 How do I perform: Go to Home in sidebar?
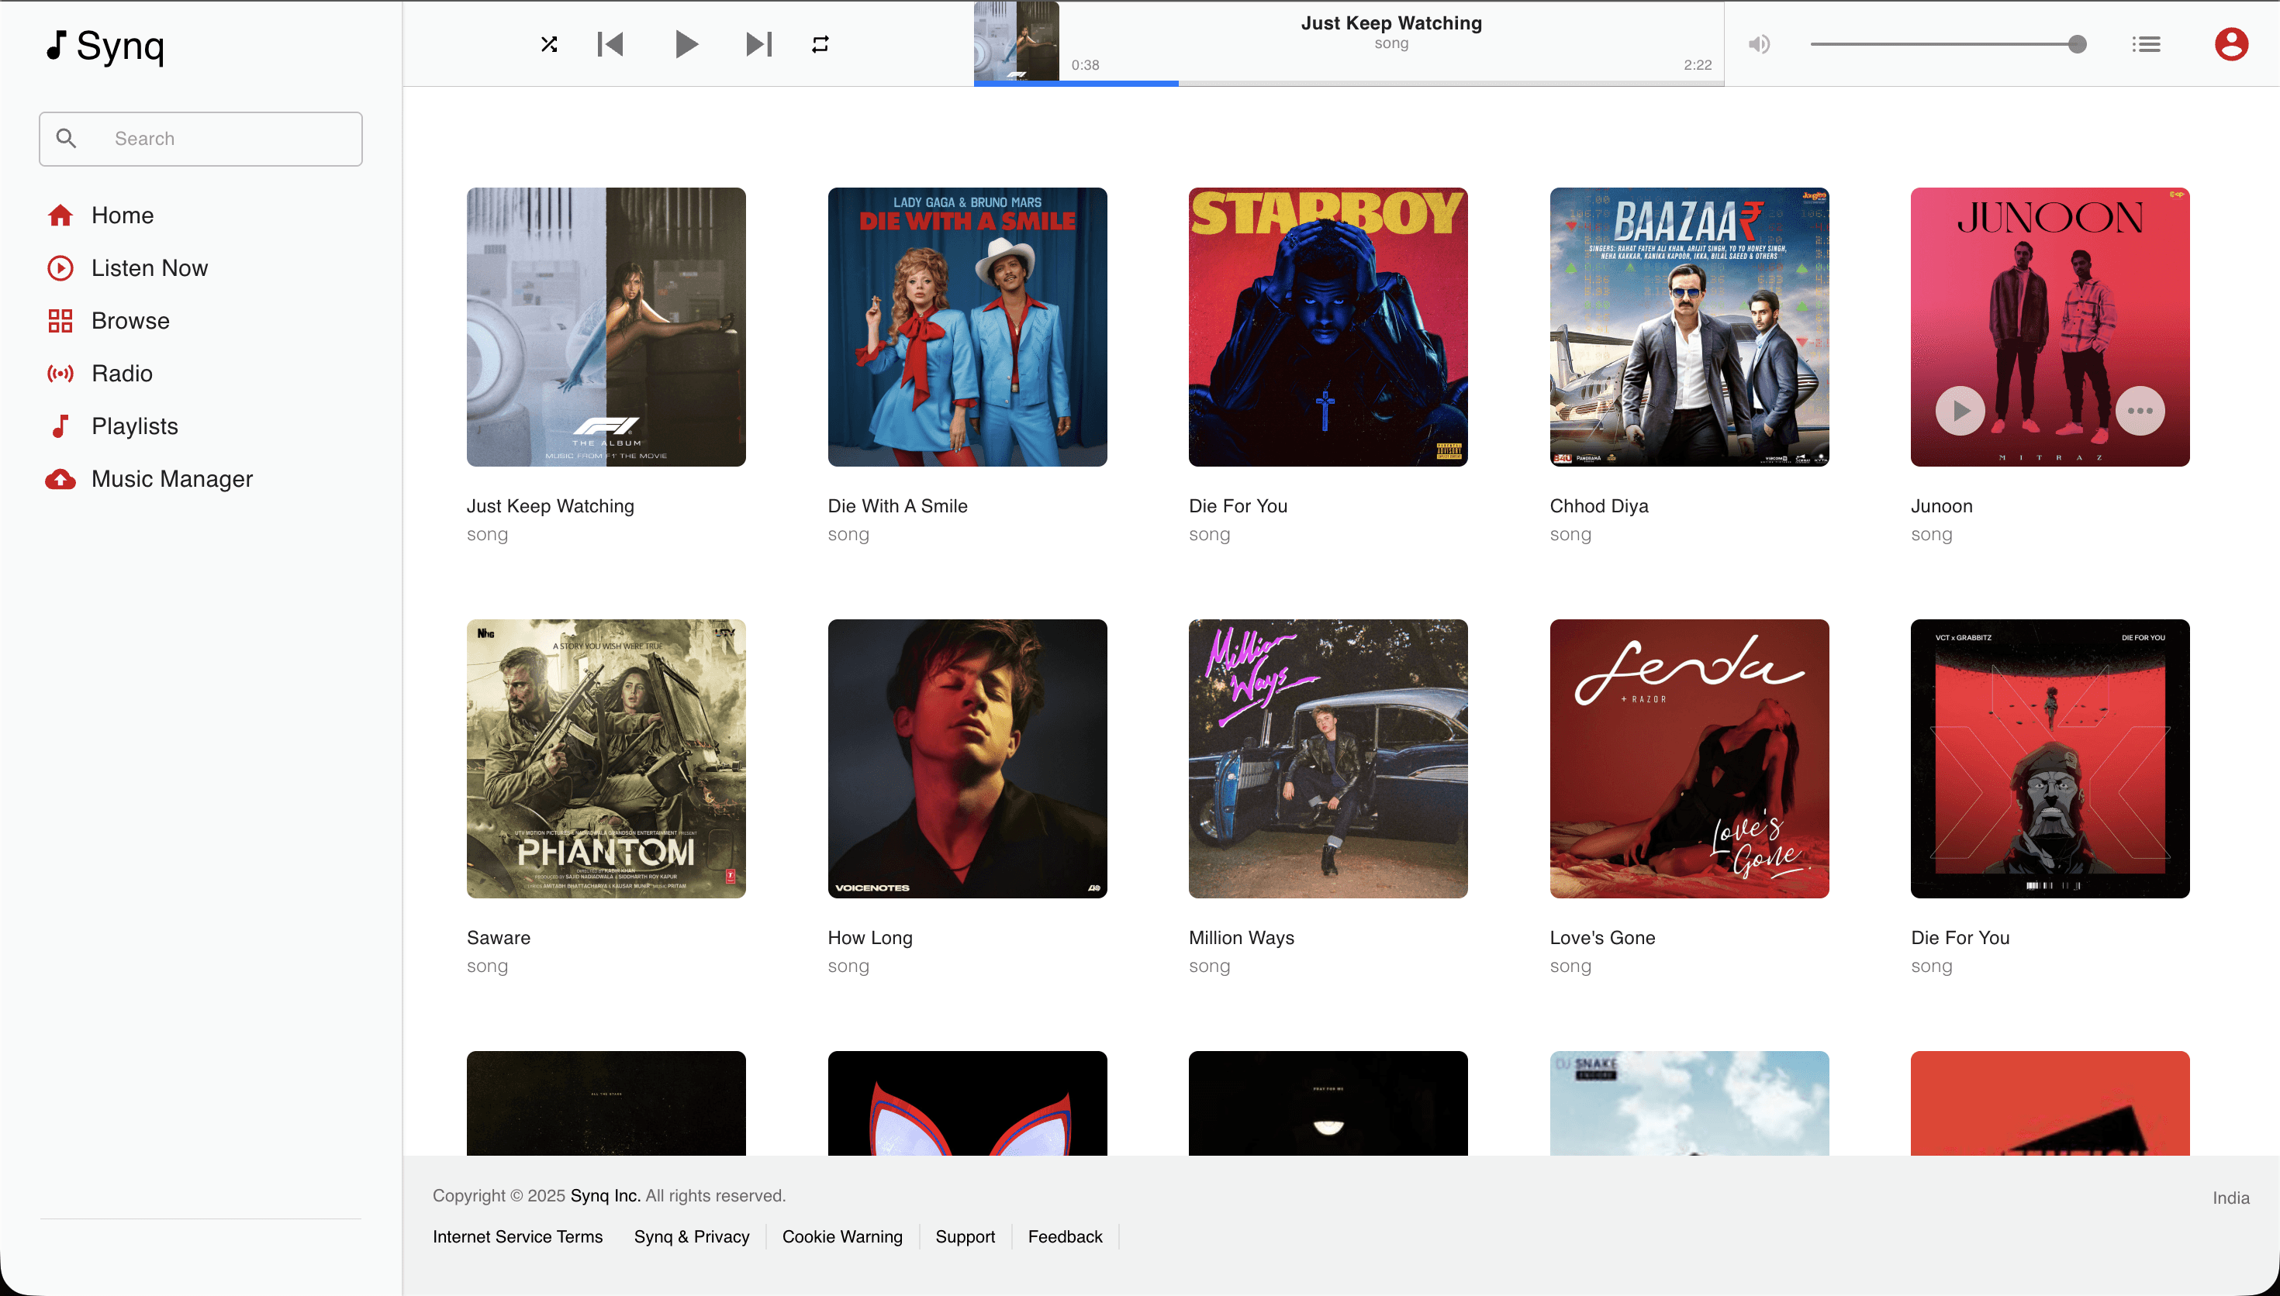tap(122, 215)
